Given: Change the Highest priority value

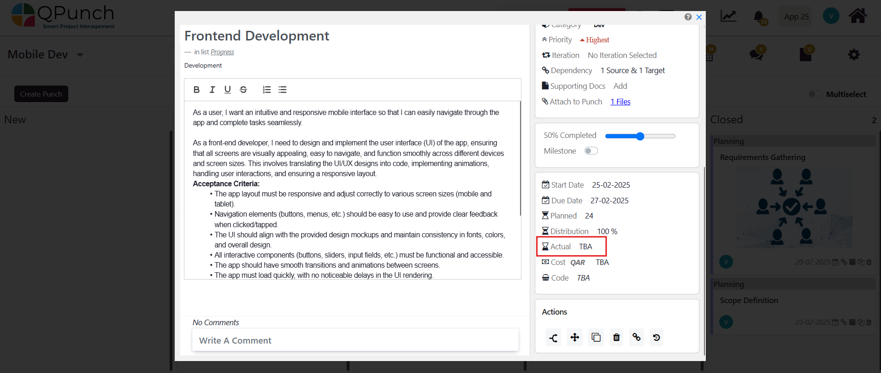Looking at the screenshot, I should pos(595,40).
